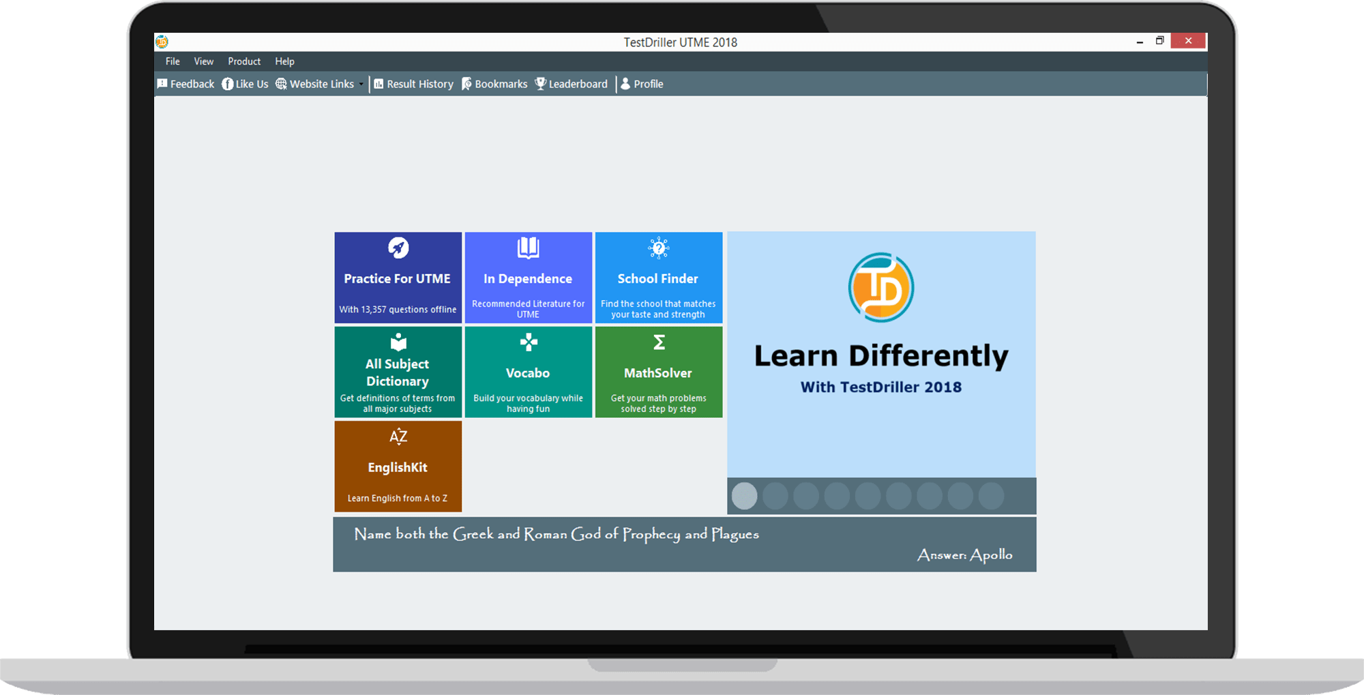Click the Learn Differently banner headline
Viewport: 1364px width, 695px height.
click(x=881, y=355)
